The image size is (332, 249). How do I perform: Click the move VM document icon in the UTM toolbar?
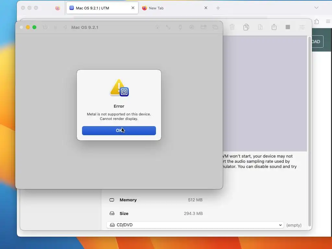click(260, 27)
